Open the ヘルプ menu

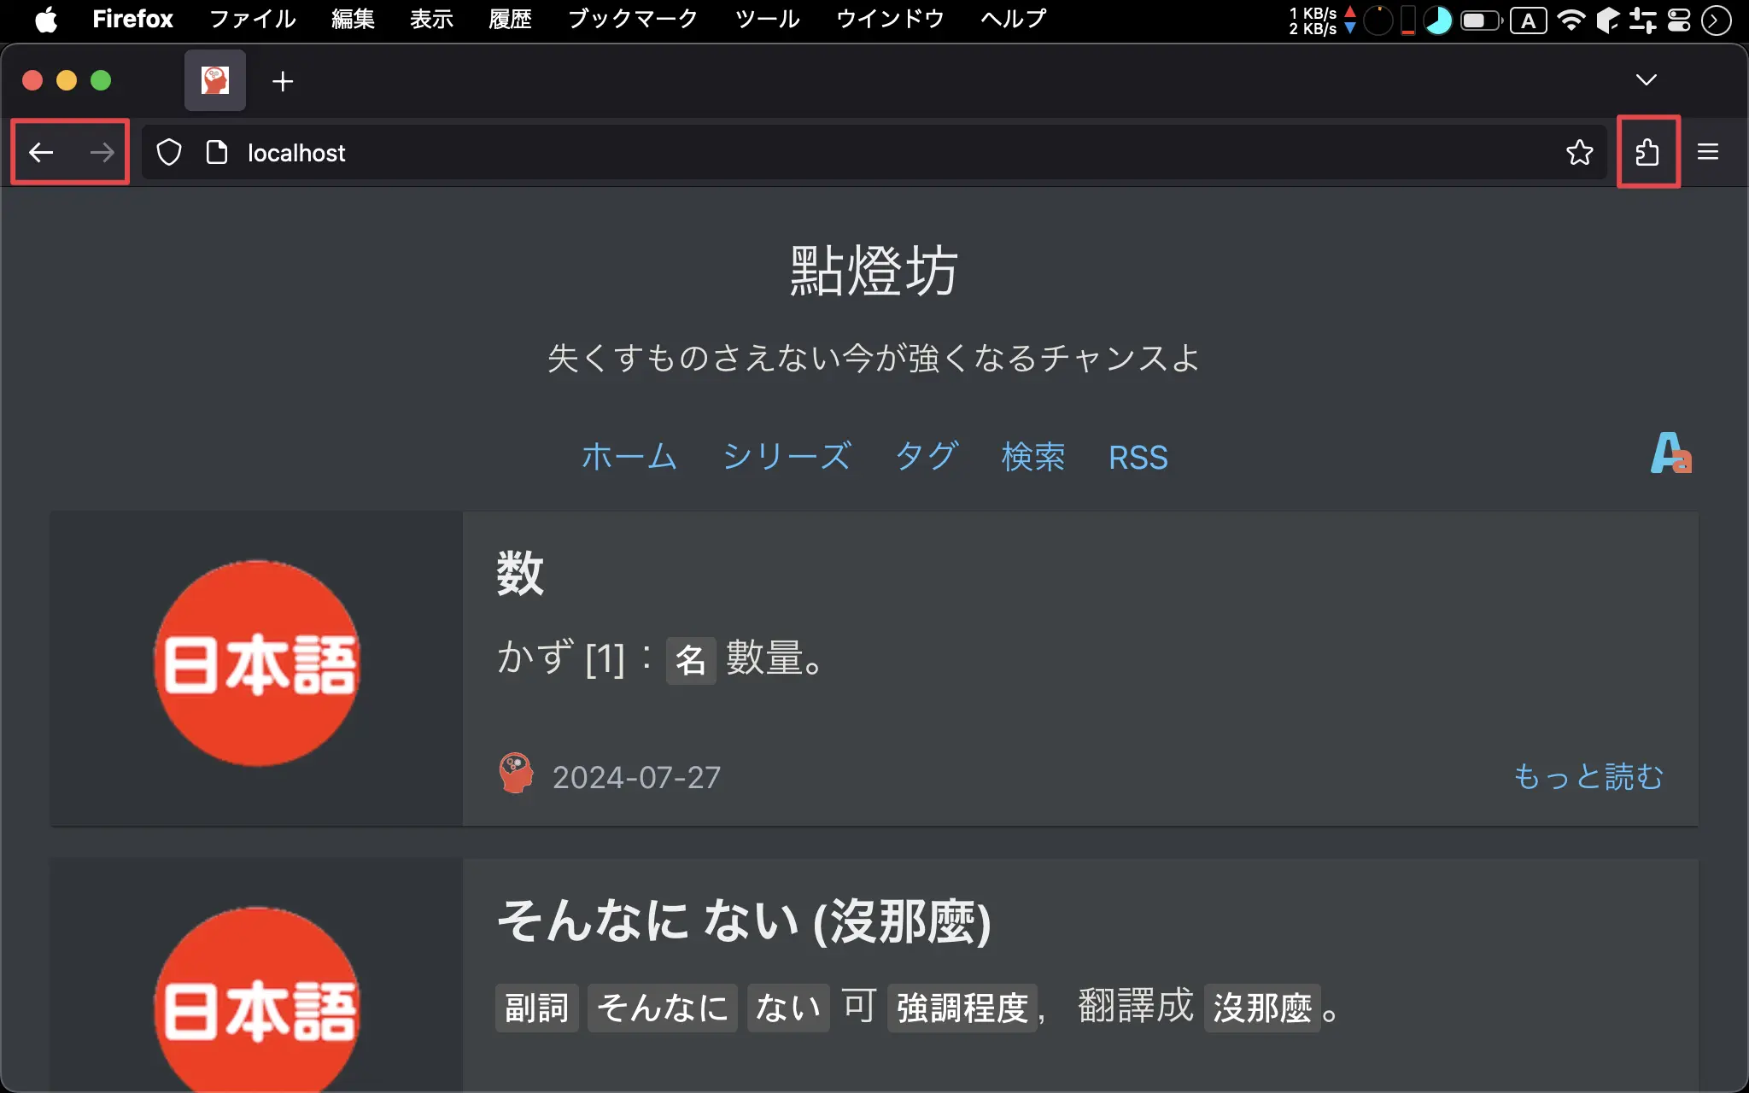pos(1014,19)
